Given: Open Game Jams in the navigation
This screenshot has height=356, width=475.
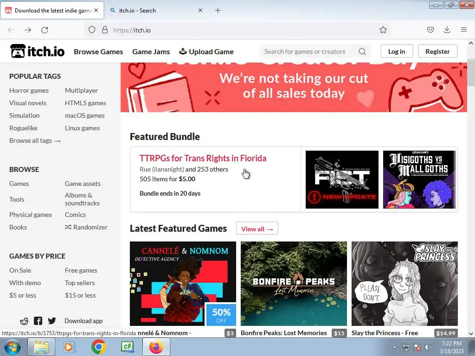Looking at the screenshot, I should (x=151, y=52).
